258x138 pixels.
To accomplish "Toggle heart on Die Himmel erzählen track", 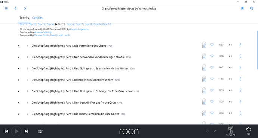I will pyautogui.click(x=212, y=113).
